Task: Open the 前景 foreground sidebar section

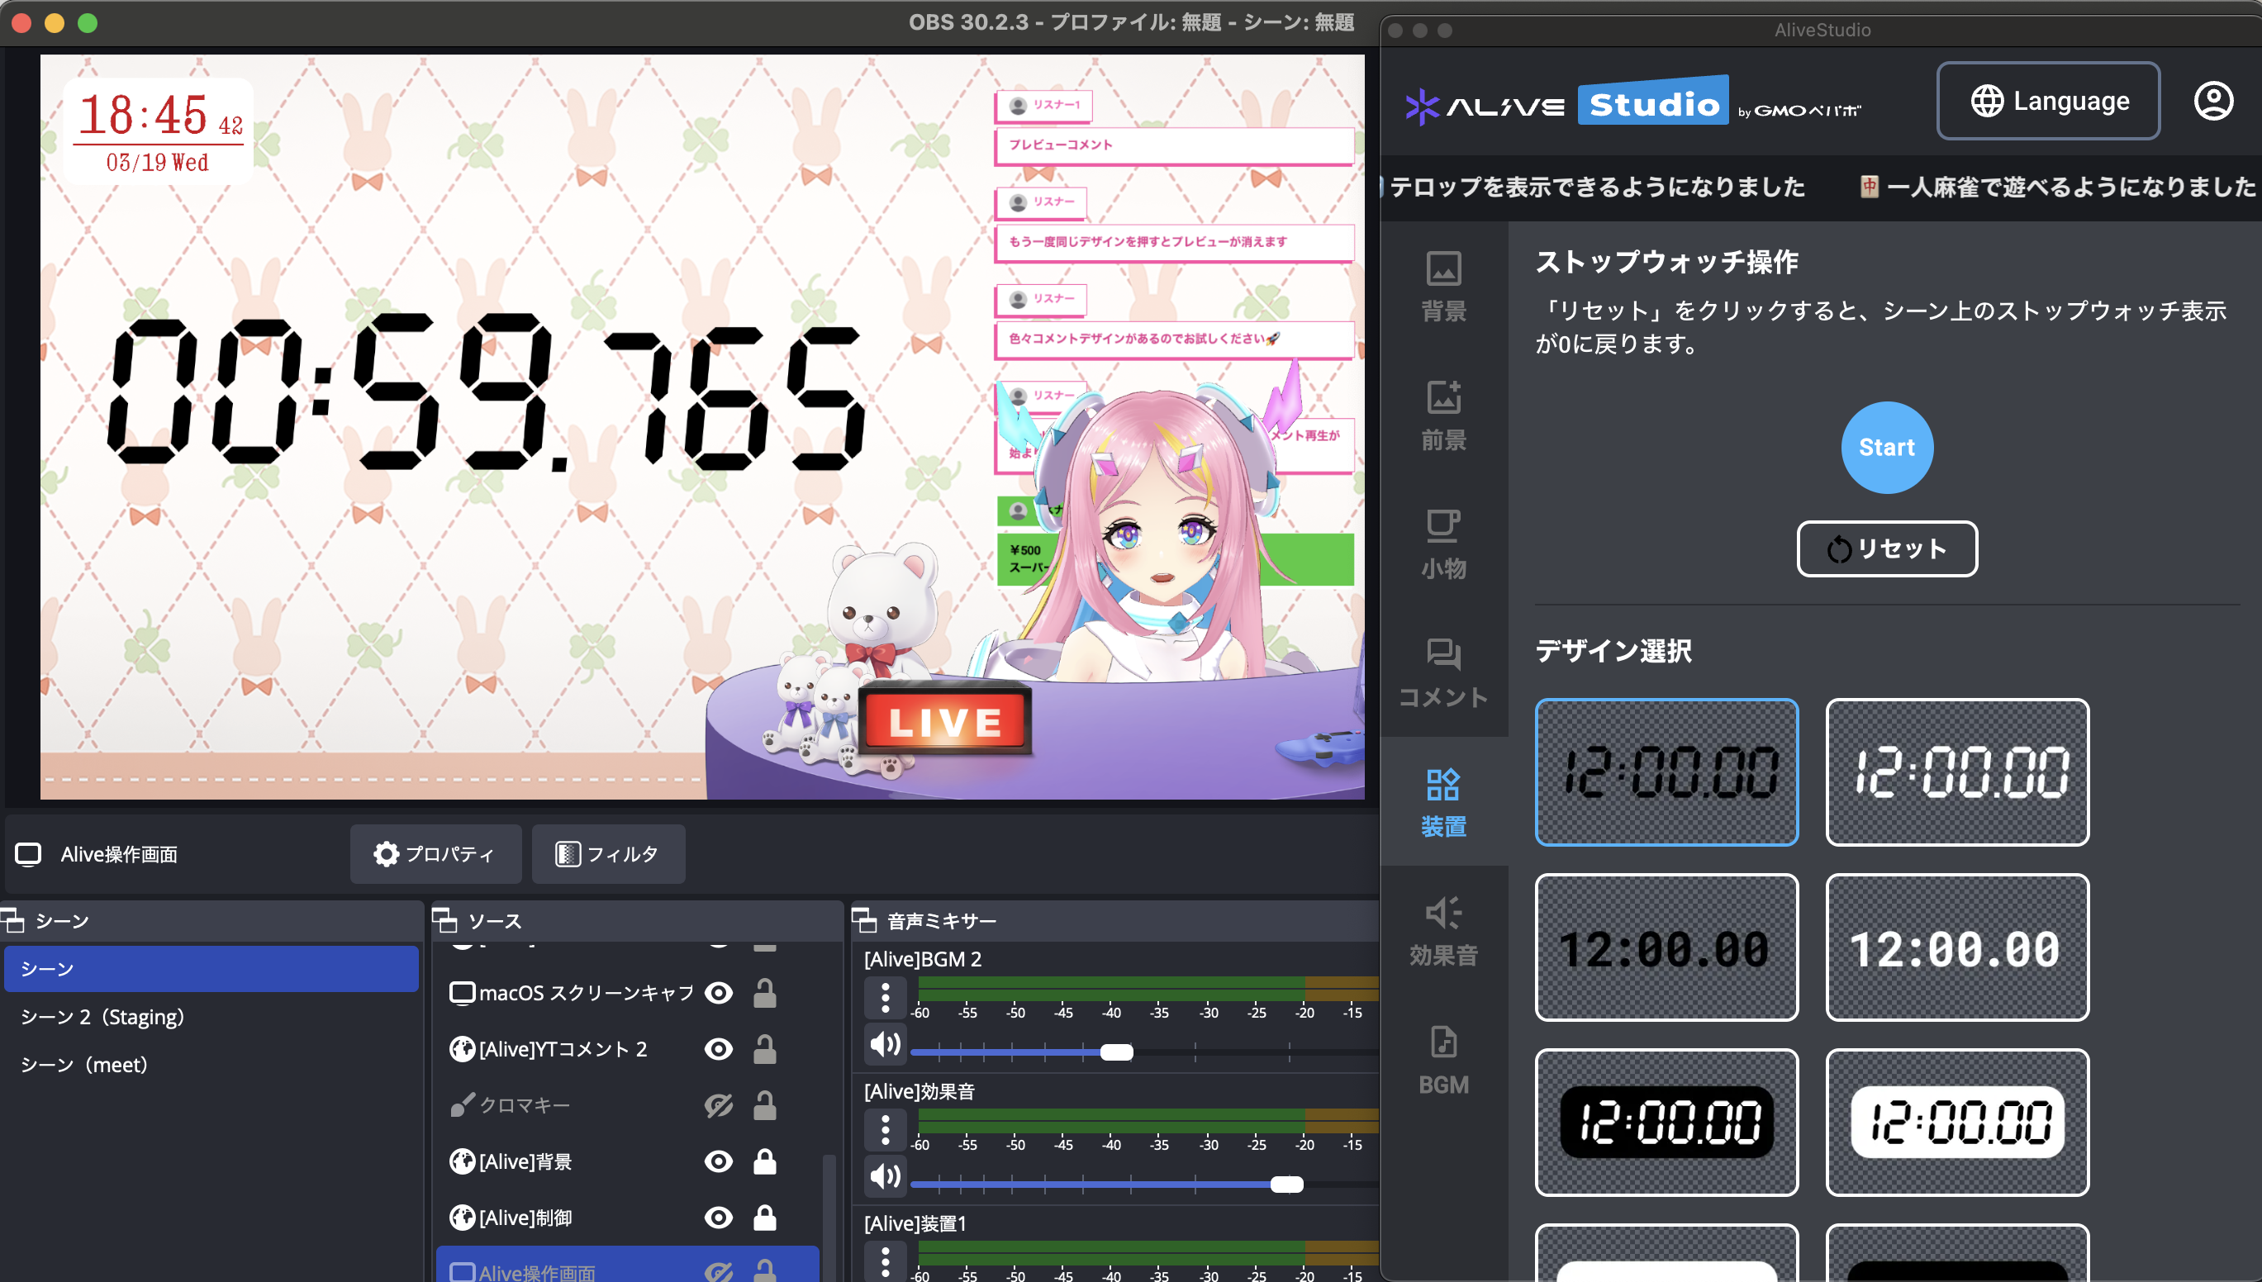Action: click(1443, 415)
